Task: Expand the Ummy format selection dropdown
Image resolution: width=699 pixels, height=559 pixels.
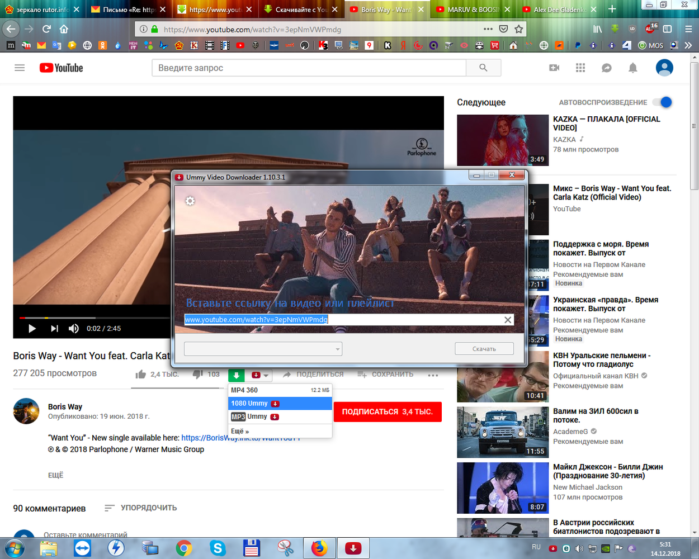Action: coord(263,349)
